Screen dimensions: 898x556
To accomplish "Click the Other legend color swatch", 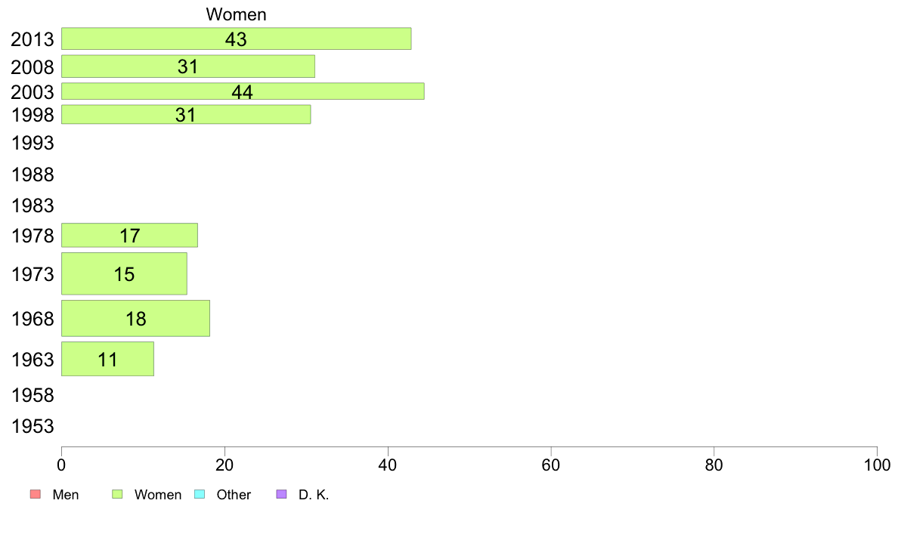I will 200,494.
